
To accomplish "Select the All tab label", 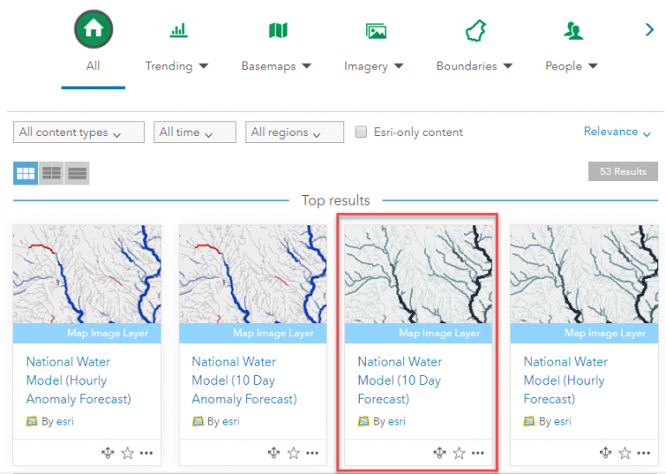I will tap(93, 66).
